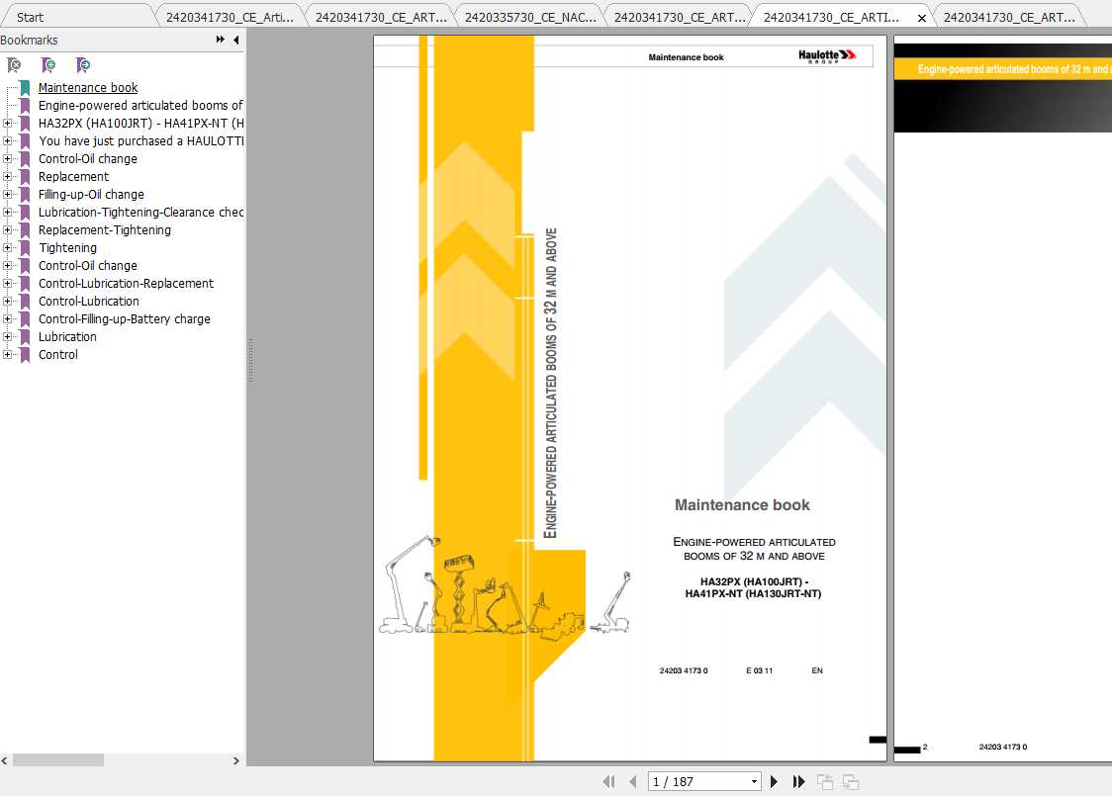Go to the previous page
Screen dimensions: 1112x796
[x=633, y=781]
